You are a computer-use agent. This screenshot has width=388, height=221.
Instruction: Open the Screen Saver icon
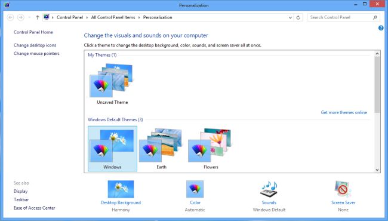[343, 189]
